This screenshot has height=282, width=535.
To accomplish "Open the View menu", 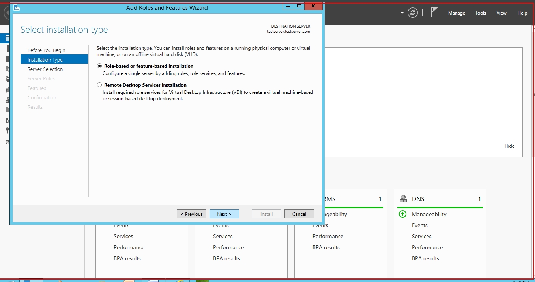I will [x=501, y=13].
